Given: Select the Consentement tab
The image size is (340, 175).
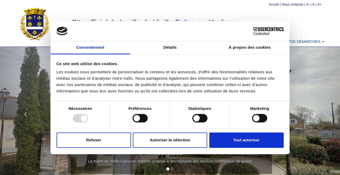Looking at the screenshot, I should coord(90,47).
